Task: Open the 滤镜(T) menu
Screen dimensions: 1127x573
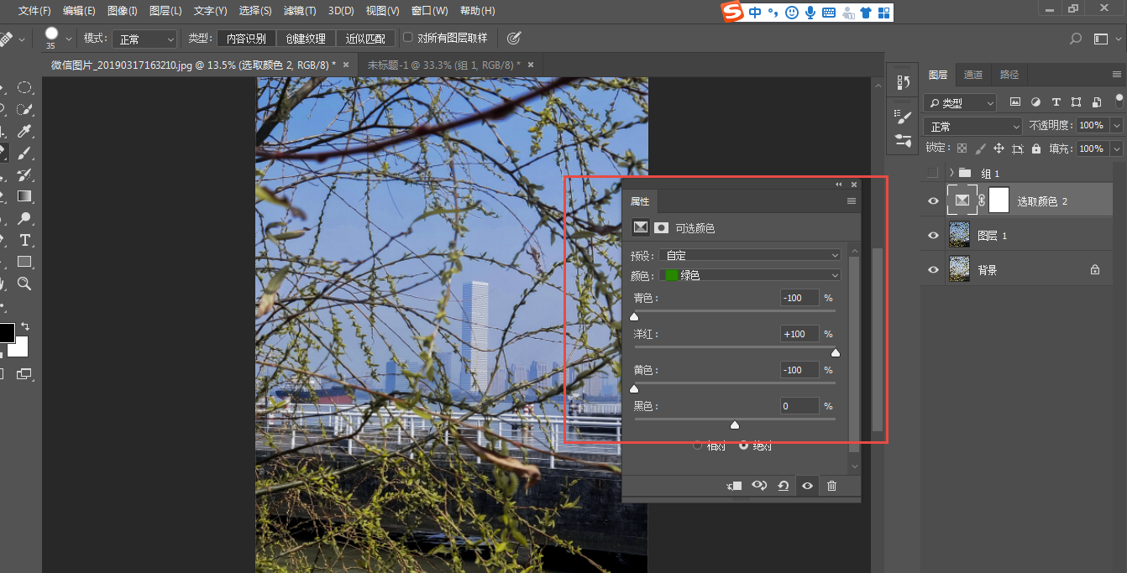Action: [300, 11]
